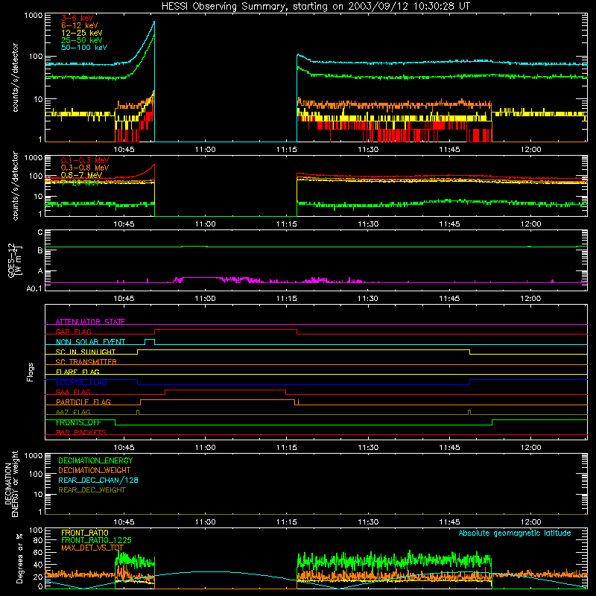Select the vertical Flags axis label
Image resolution: width=596 pixels, height=596 pixels.
(30, 372)
